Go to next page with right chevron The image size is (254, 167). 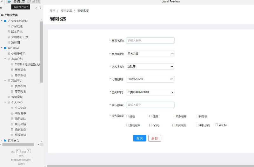coord(40,8)
